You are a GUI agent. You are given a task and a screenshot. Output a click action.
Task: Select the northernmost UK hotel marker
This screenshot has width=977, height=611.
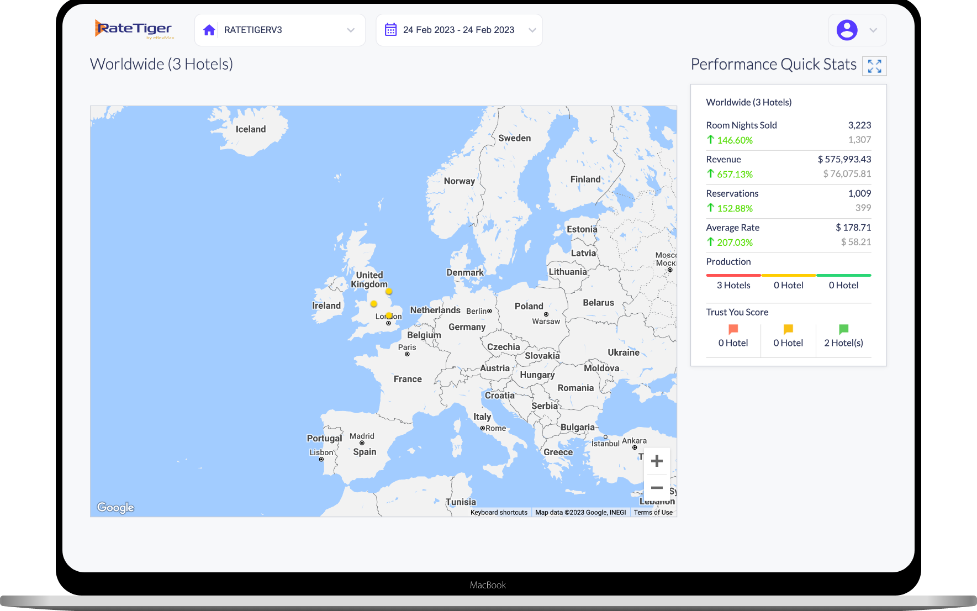(x=389, y=291)
